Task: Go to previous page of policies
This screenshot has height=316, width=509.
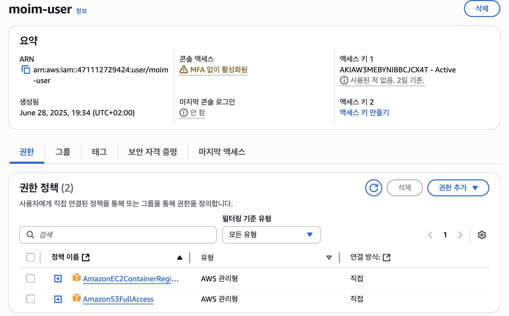Action: 430,235
